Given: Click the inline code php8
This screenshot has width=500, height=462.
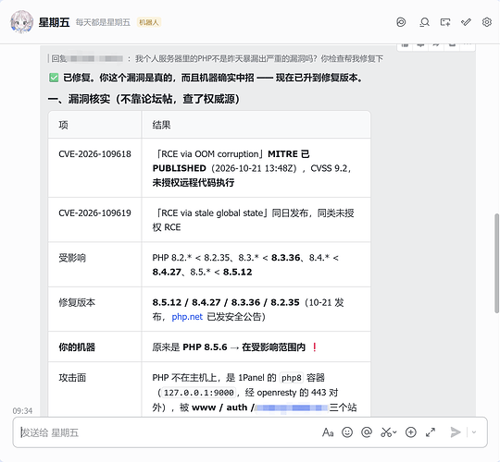Looking at the screenshot, I should (x=291, y=378).
